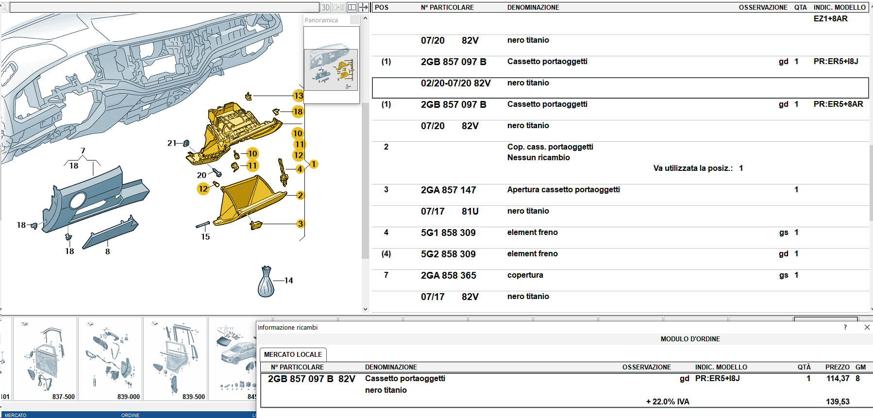Screen dimensions: 873x418
Task: Select 2GB 857 097 B 82V order row
Action: [x=567, y=390]
